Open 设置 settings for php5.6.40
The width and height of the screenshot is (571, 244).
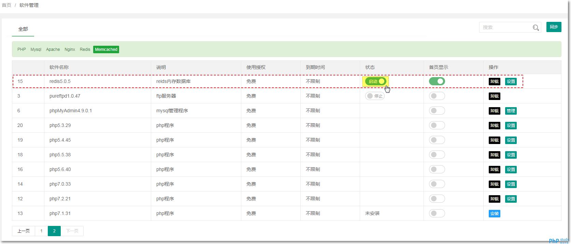[x=511, y=170]
